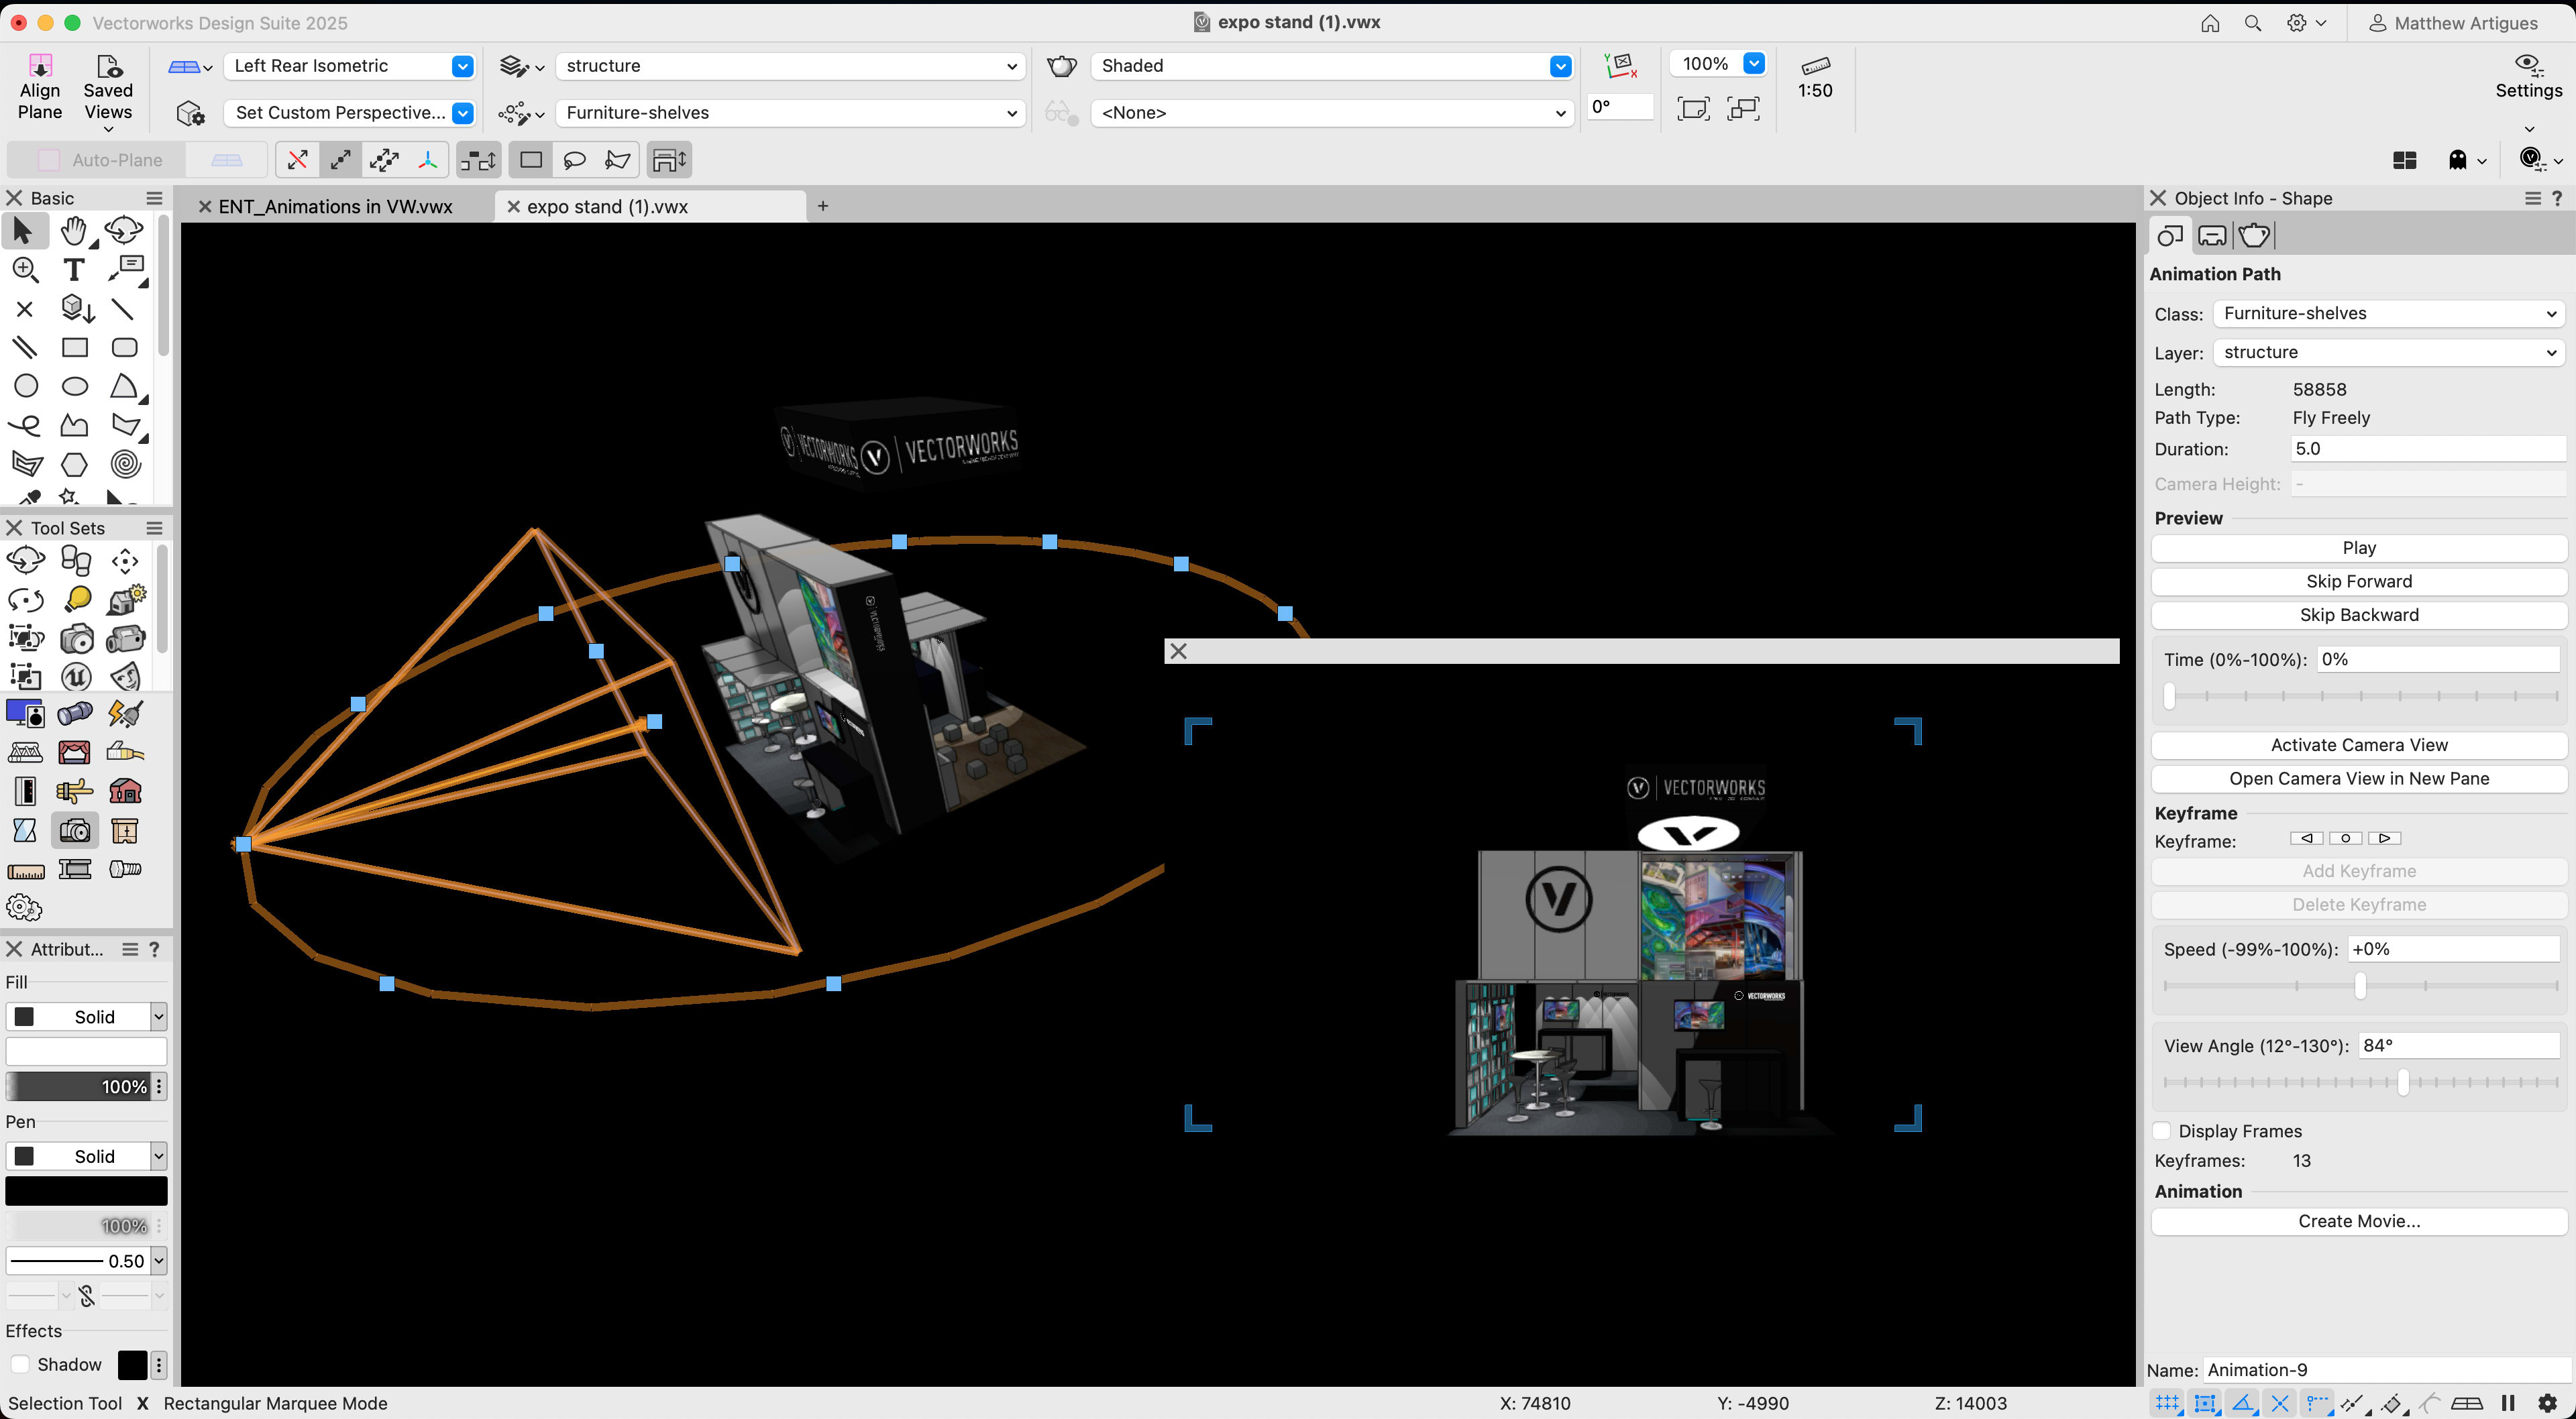Image resolution: width=2576 pixels, height=1419 pixels.
Task: Pick the Circle tool
Action: (26, 386)
